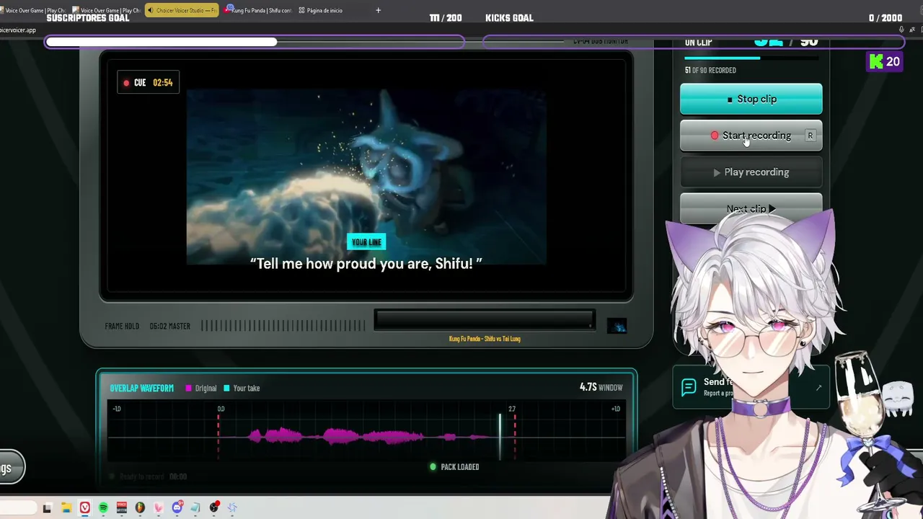Click the "YOUR LINE" label
923x519 pixels.
366,242
